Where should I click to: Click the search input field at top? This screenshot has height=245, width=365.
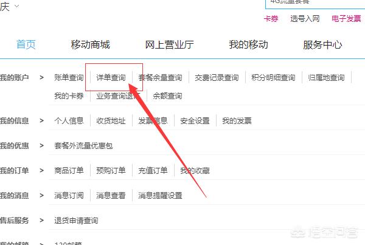(x=315, y=4)
